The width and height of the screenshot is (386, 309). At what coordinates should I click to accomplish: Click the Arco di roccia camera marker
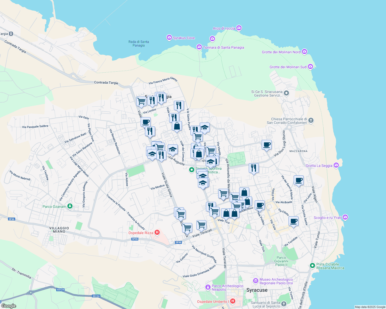[239, 28]
